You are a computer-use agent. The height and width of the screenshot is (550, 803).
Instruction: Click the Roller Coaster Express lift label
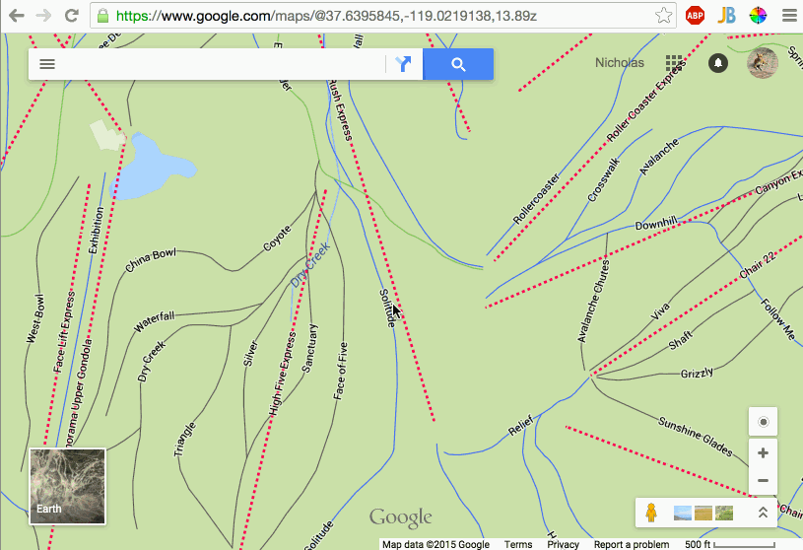[x=645, y=103]
